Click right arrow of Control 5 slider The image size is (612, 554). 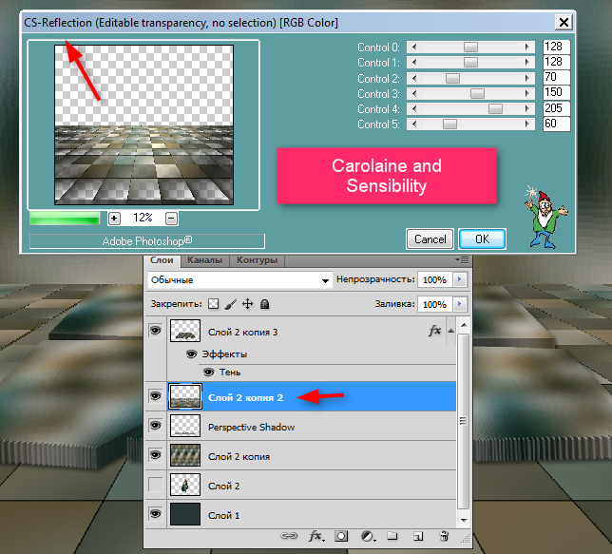click(526, 124)
